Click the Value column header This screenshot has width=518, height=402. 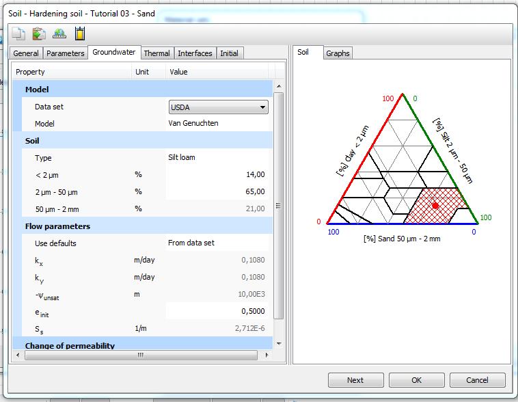217,72
